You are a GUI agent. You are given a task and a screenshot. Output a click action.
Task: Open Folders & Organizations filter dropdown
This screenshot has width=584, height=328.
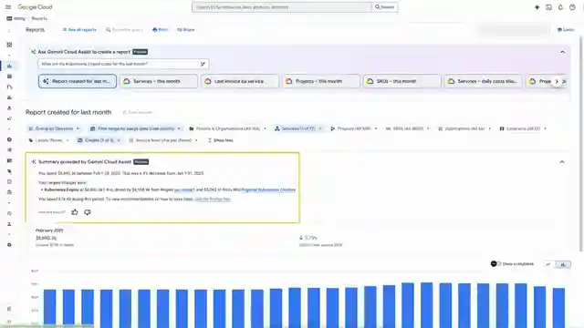(227, 128)
